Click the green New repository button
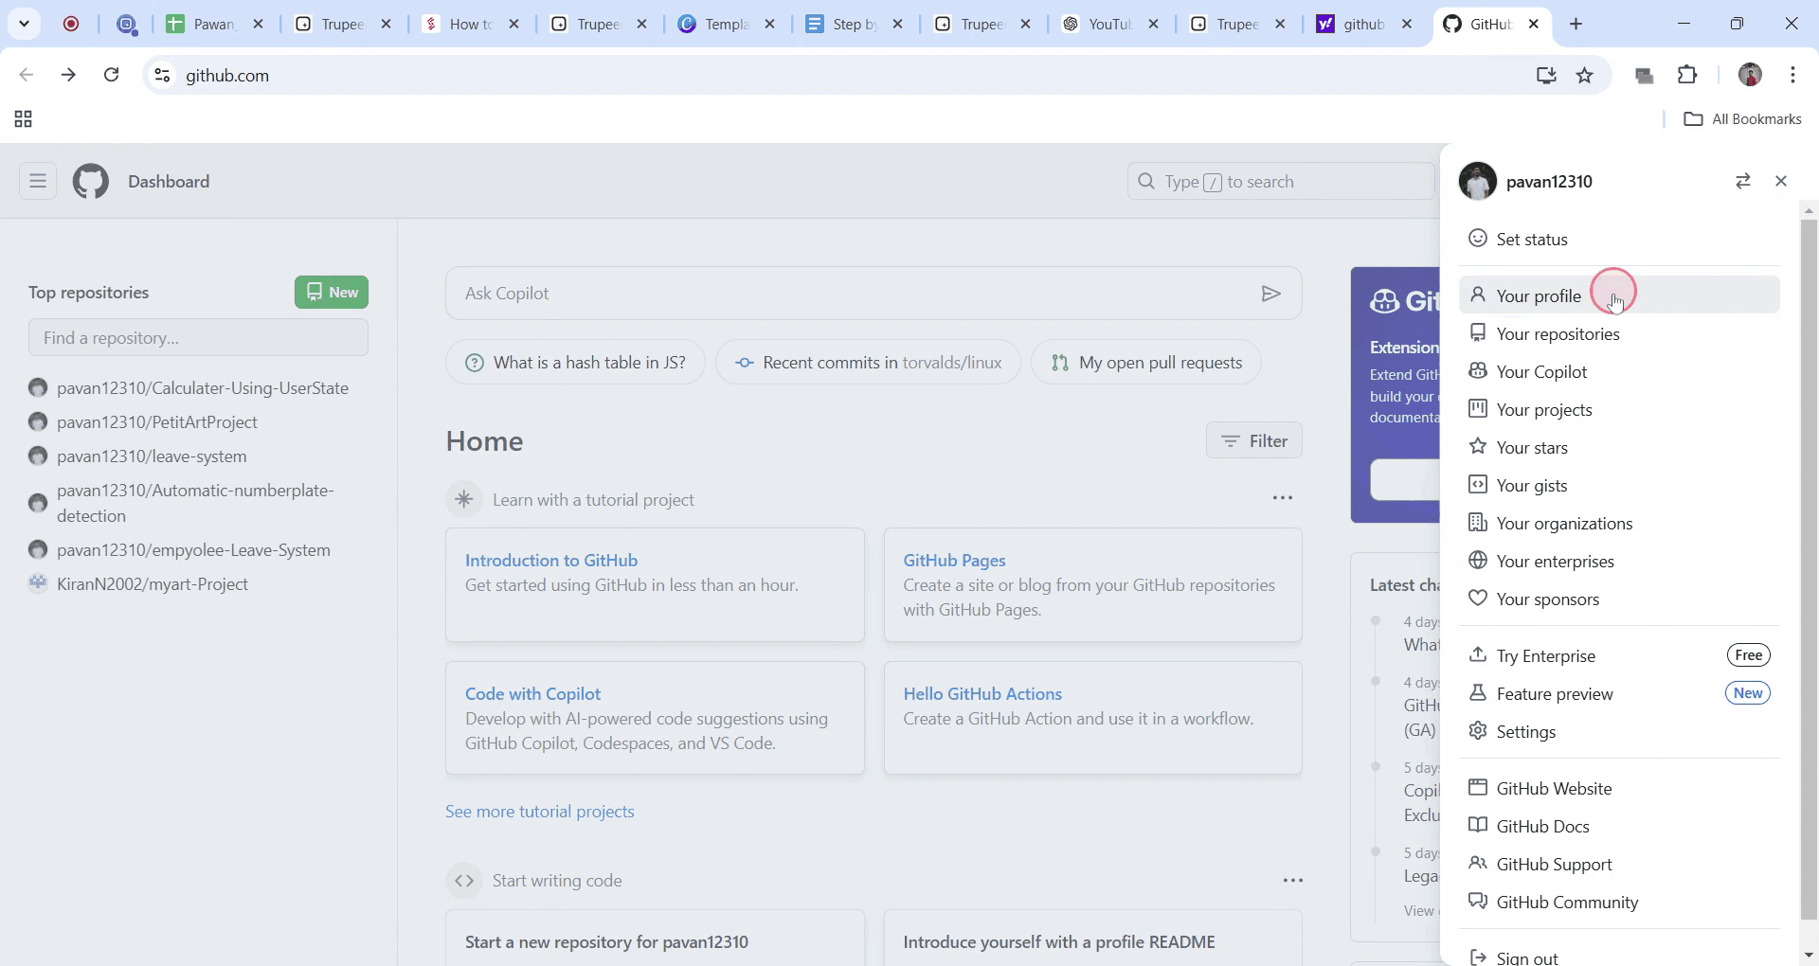Image resolution: width=1819 pixels, height=966 pixels. click(x=332, y=292)
